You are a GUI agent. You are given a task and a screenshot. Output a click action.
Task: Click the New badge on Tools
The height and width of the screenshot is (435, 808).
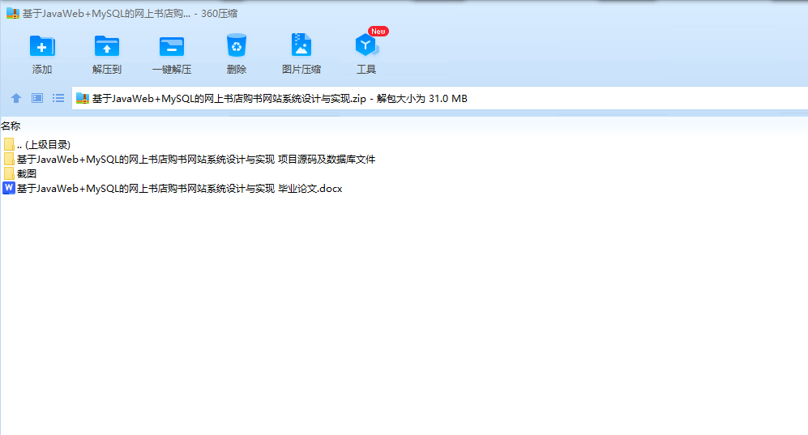[x=378, y=32]
